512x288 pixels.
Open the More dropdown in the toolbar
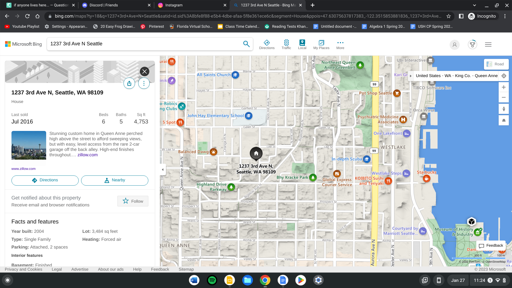point(340,45)
